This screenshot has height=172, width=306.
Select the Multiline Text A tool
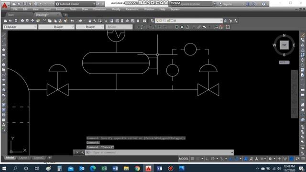4,125
